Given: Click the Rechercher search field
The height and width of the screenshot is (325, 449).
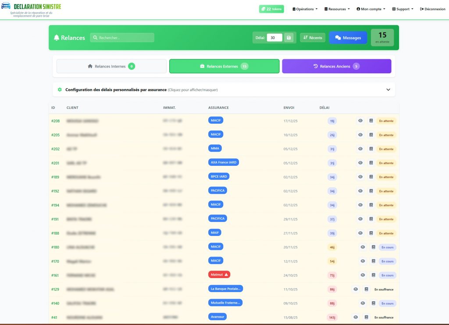Looking at the screenshot, I should 122,38.
